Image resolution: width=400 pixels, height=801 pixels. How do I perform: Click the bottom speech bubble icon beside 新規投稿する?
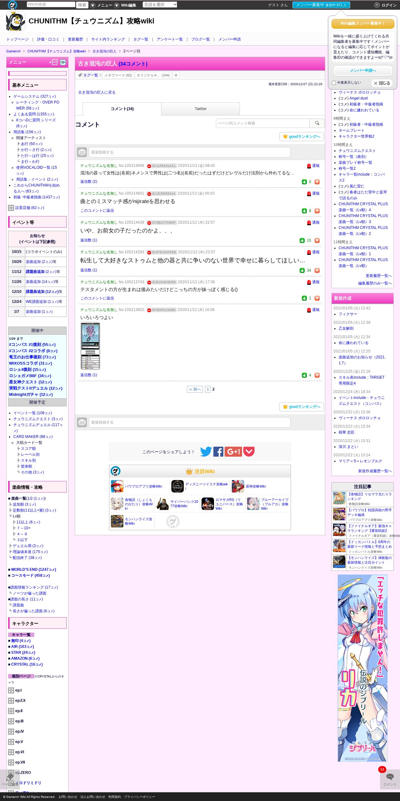[82, 422]
